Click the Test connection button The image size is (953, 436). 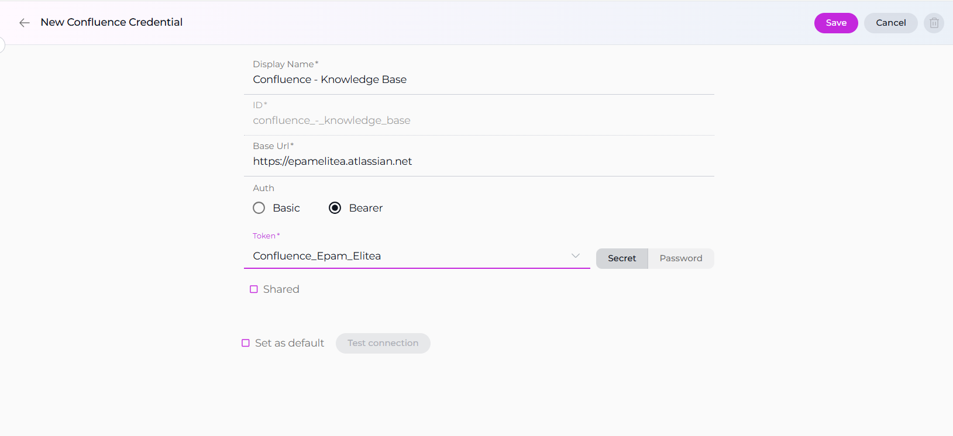(x=383, y=343)
